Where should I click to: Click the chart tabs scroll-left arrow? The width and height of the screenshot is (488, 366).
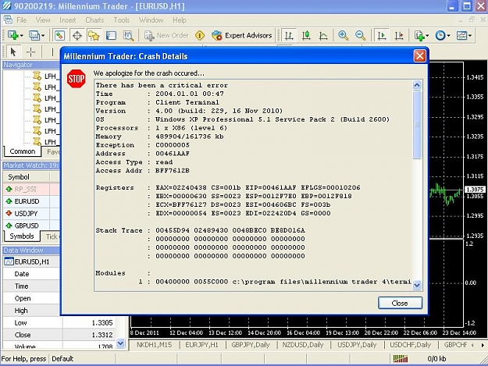(x=472, y=345)
